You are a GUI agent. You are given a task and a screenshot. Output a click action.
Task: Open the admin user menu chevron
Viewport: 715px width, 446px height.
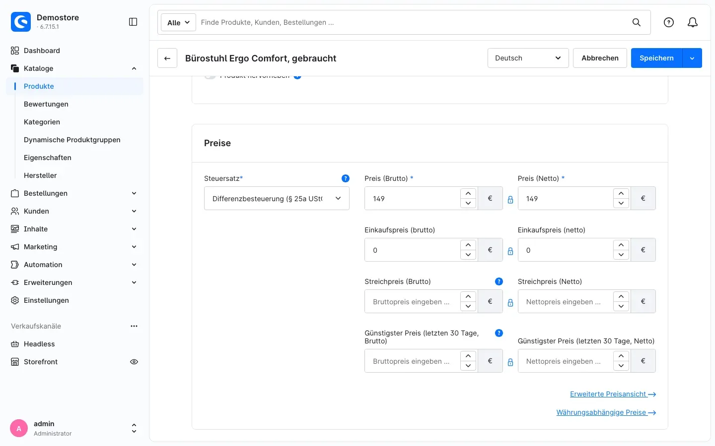click(134, 429)
